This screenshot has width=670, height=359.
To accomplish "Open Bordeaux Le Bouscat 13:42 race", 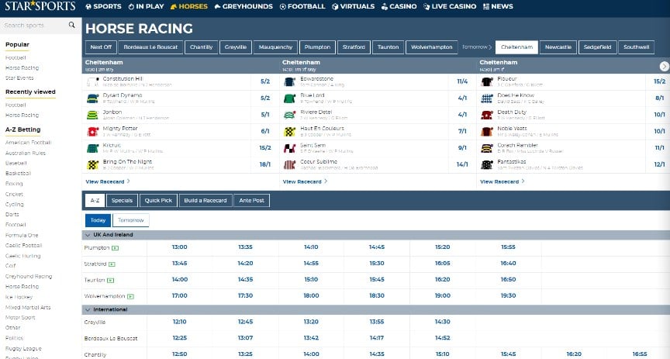I will point(311,338).
